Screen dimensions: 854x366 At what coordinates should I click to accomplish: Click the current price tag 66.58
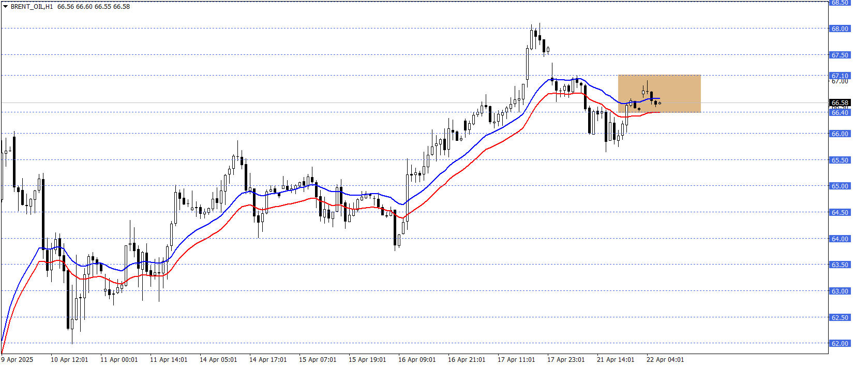point(840,103)
